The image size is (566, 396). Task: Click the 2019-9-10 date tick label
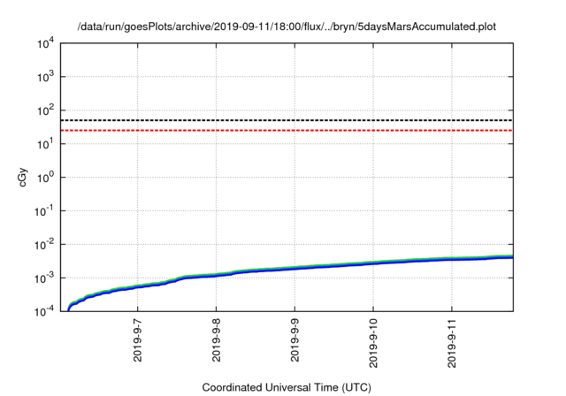(x=373, y=343)
